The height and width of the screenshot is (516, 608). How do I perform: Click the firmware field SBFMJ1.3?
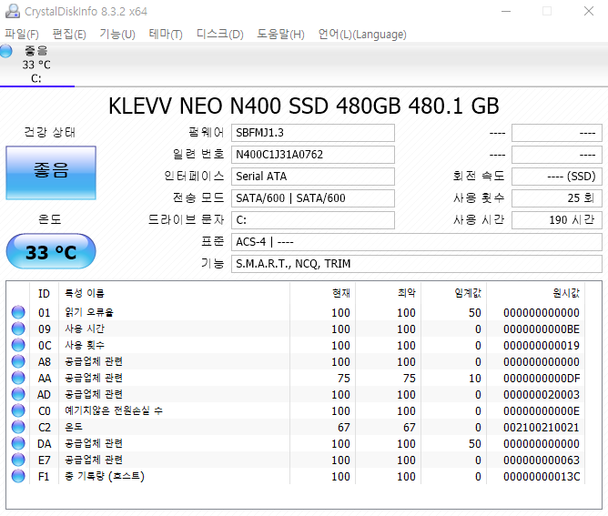(x=313, y=133)
